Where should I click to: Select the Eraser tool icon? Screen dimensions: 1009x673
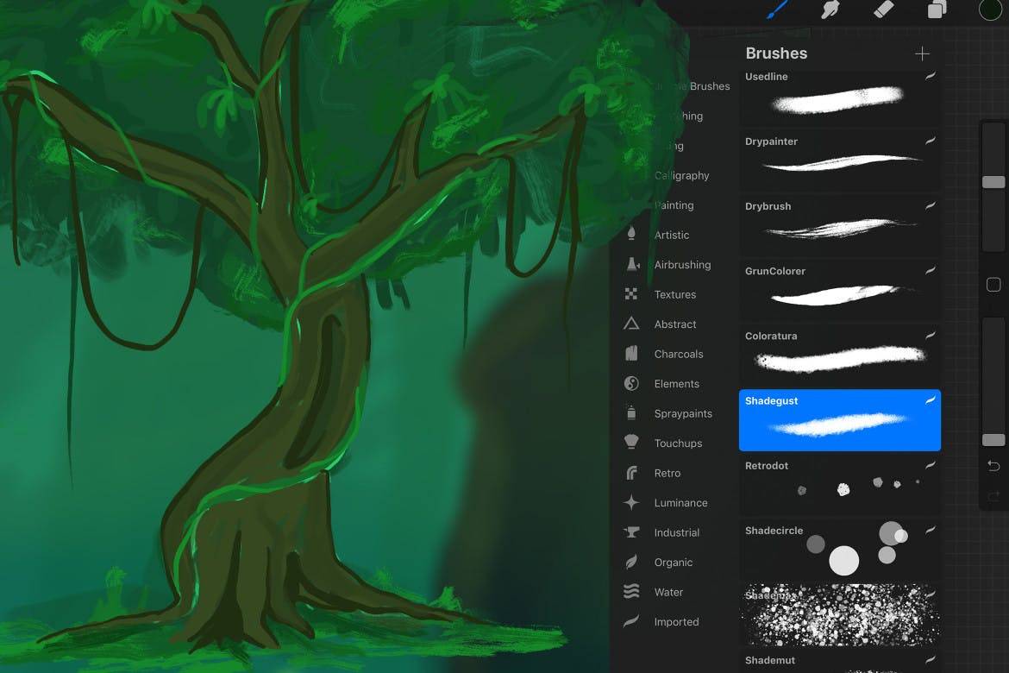point(883,9)
